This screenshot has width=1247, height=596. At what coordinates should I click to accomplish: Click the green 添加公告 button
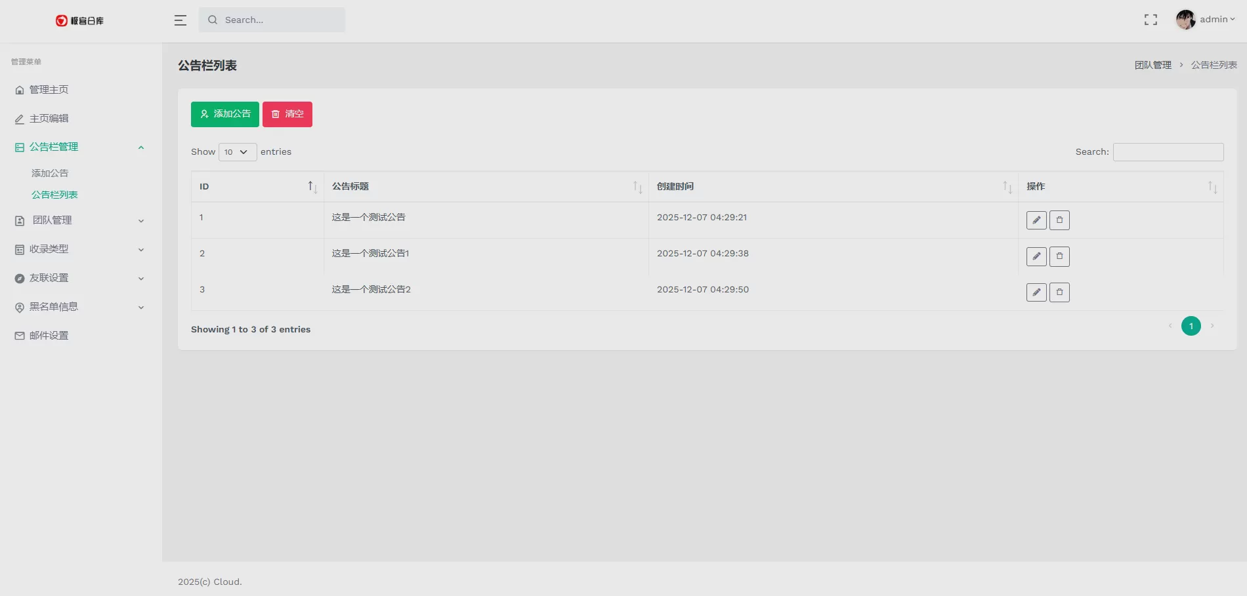pyautogui.click(x=225, y=114)
